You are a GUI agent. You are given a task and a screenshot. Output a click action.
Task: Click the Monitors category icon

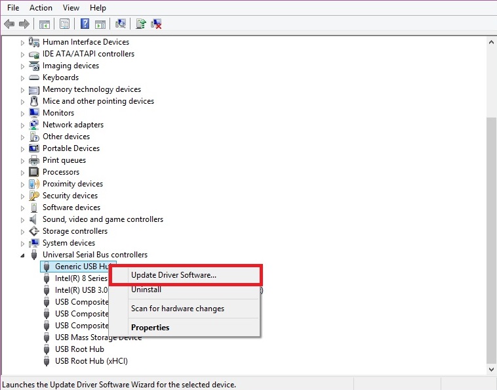pyautogui.click(x=34, y=113)
